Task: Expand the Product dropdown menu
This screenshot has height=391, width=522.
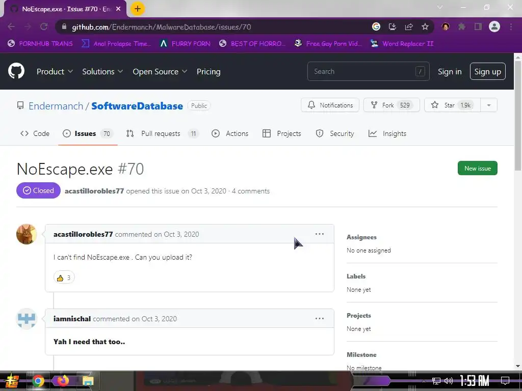Action: click(x=55, y=71)
